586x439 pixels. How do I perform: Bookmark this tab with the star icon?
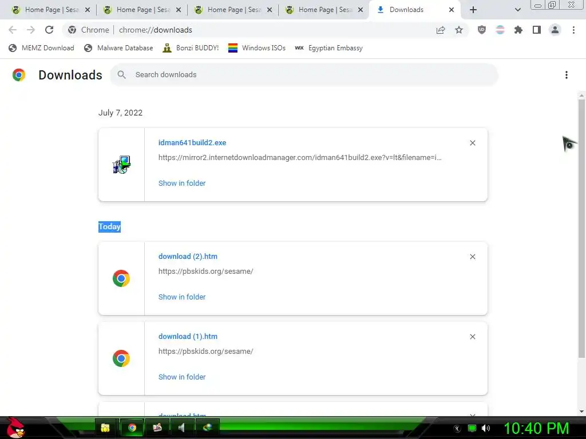click(x=459, y=30)
